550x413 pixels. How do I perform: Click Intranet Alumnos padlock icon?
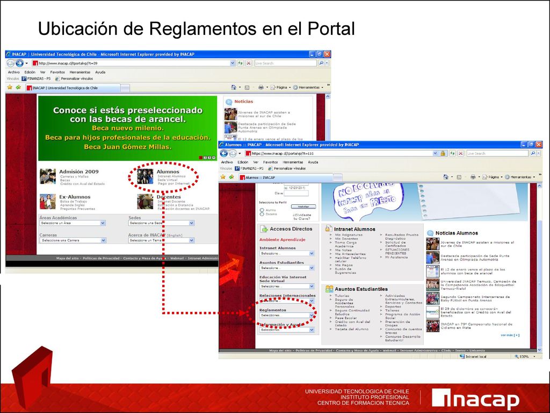point(328,229)
